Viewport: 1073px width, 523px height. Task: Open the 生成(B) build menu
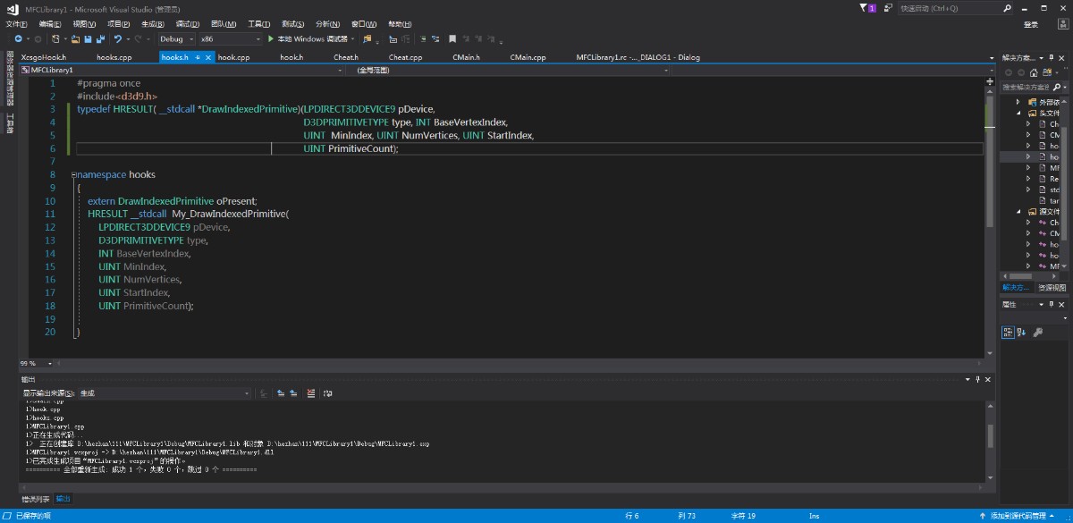tap(153, 24)
